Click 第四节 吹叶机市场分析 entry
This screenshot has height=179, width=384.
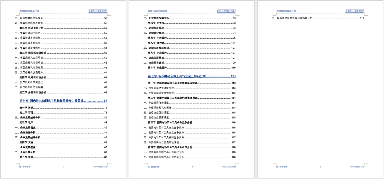[x=63, y=77]
